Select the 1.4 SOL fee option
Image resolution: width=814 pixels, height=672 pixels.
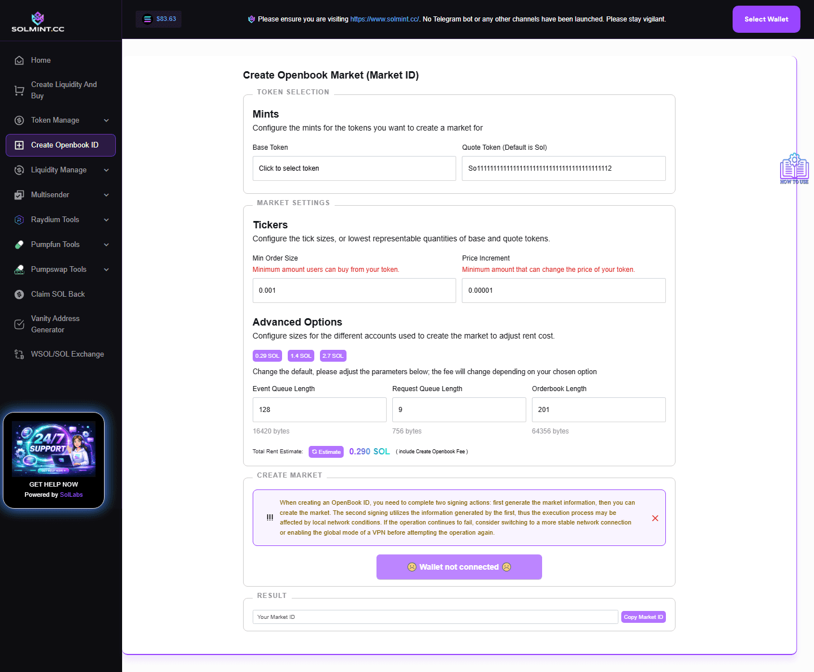point(300,355)
